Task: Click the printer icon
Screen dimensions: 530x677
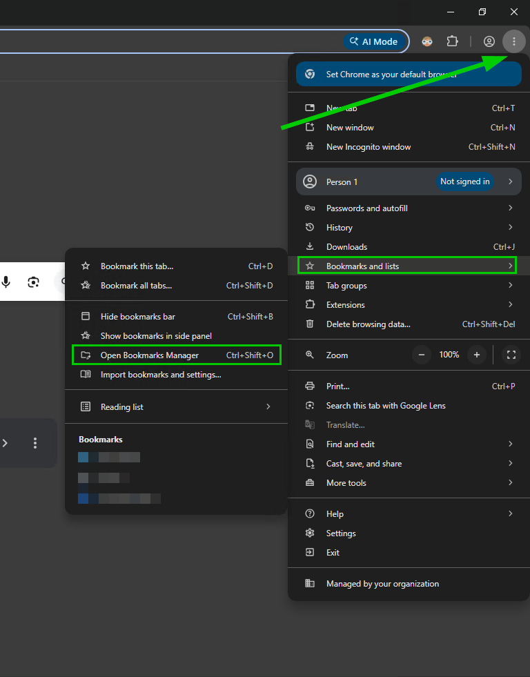Action: (310, 386)
